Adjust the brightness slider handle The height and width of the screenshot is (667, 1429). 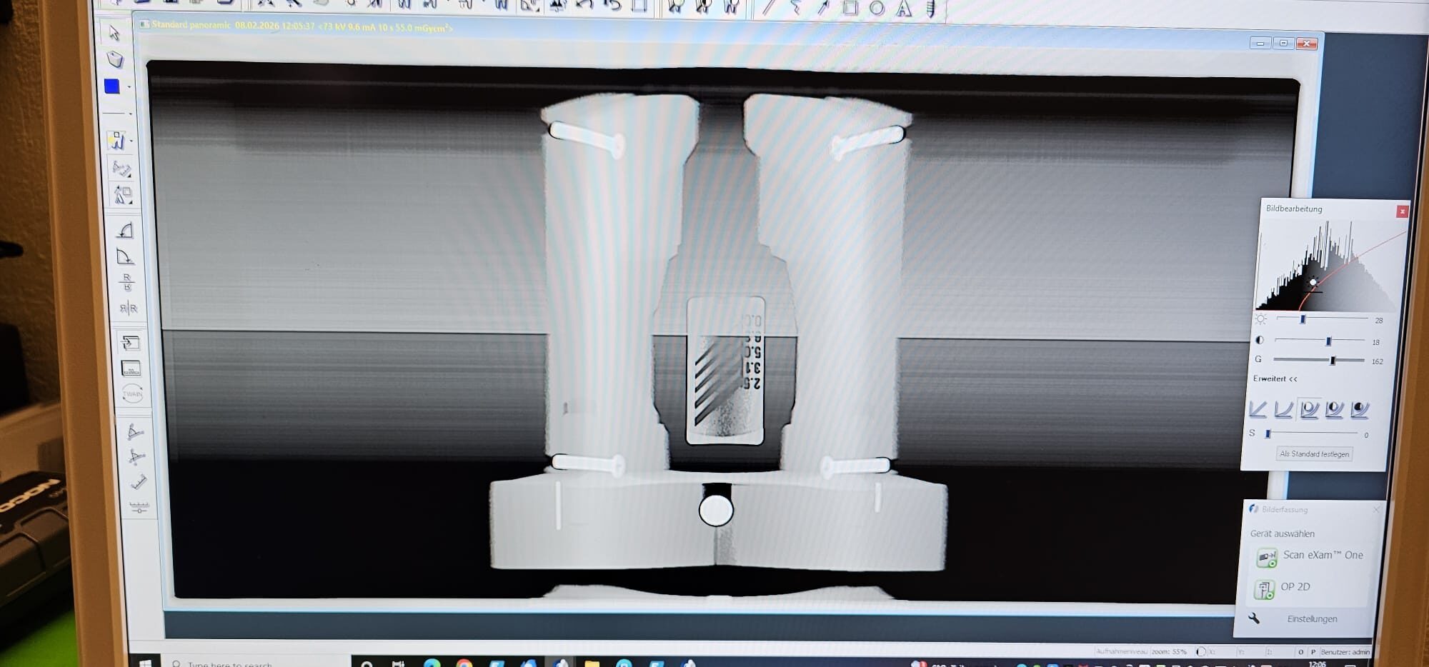tap(1303, 319)
